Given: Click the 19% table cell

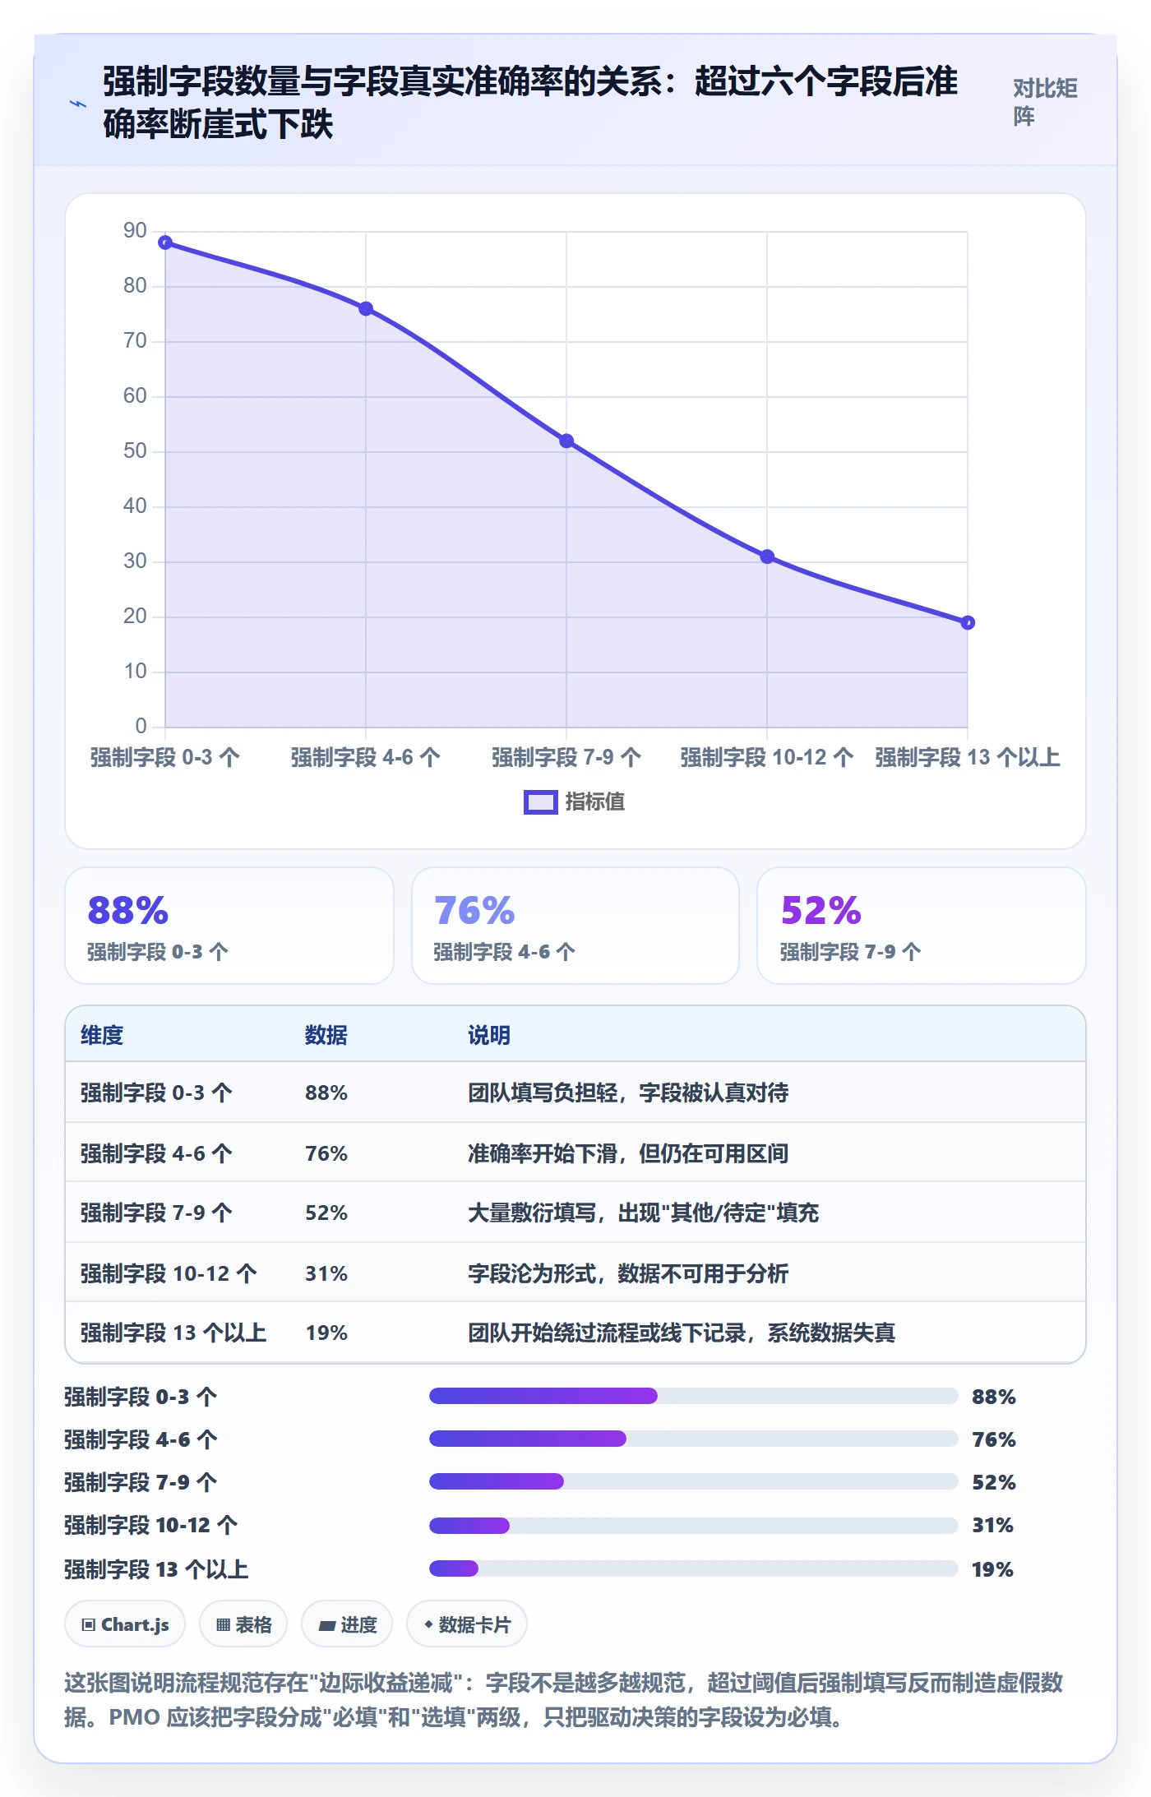Looking at the screenshot, I should tap(326, 1333).
